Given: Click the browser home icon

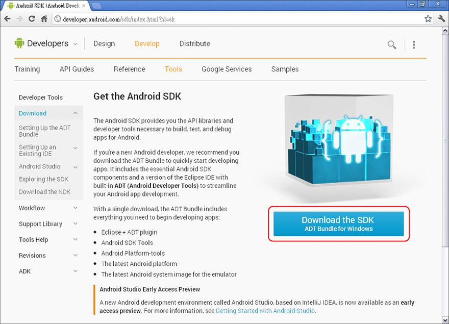Looking at the screenshot, I should point(44,19).
